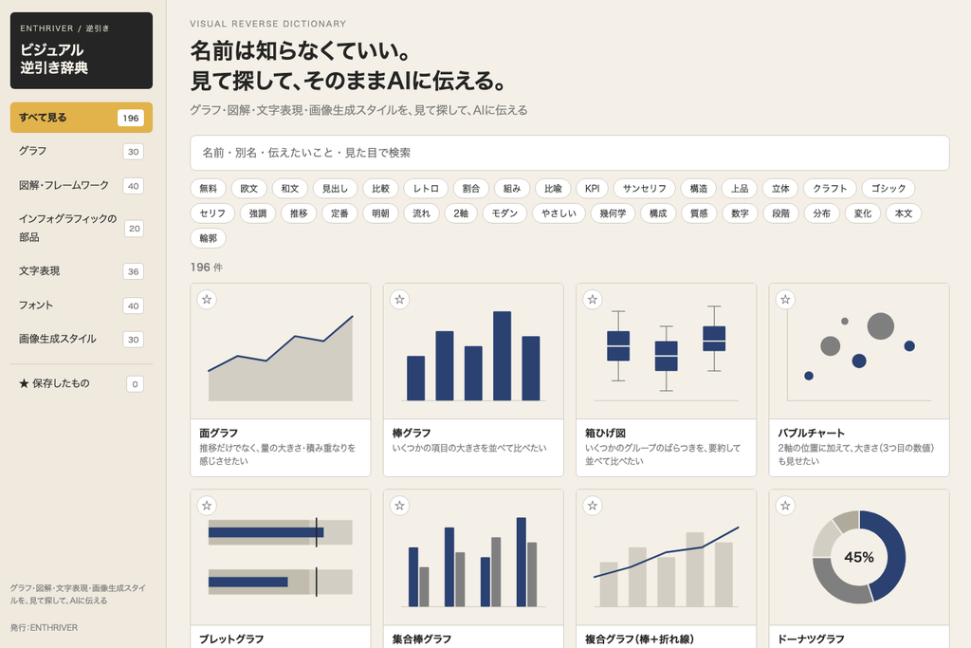Open the バブルチャート bubble chart thumbnail

pos(859,351)
